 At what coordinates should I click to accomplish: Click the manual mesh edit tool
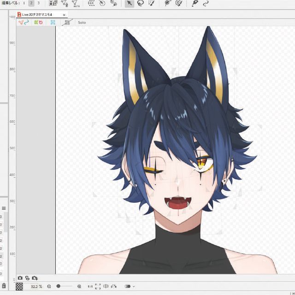(65, 3)
